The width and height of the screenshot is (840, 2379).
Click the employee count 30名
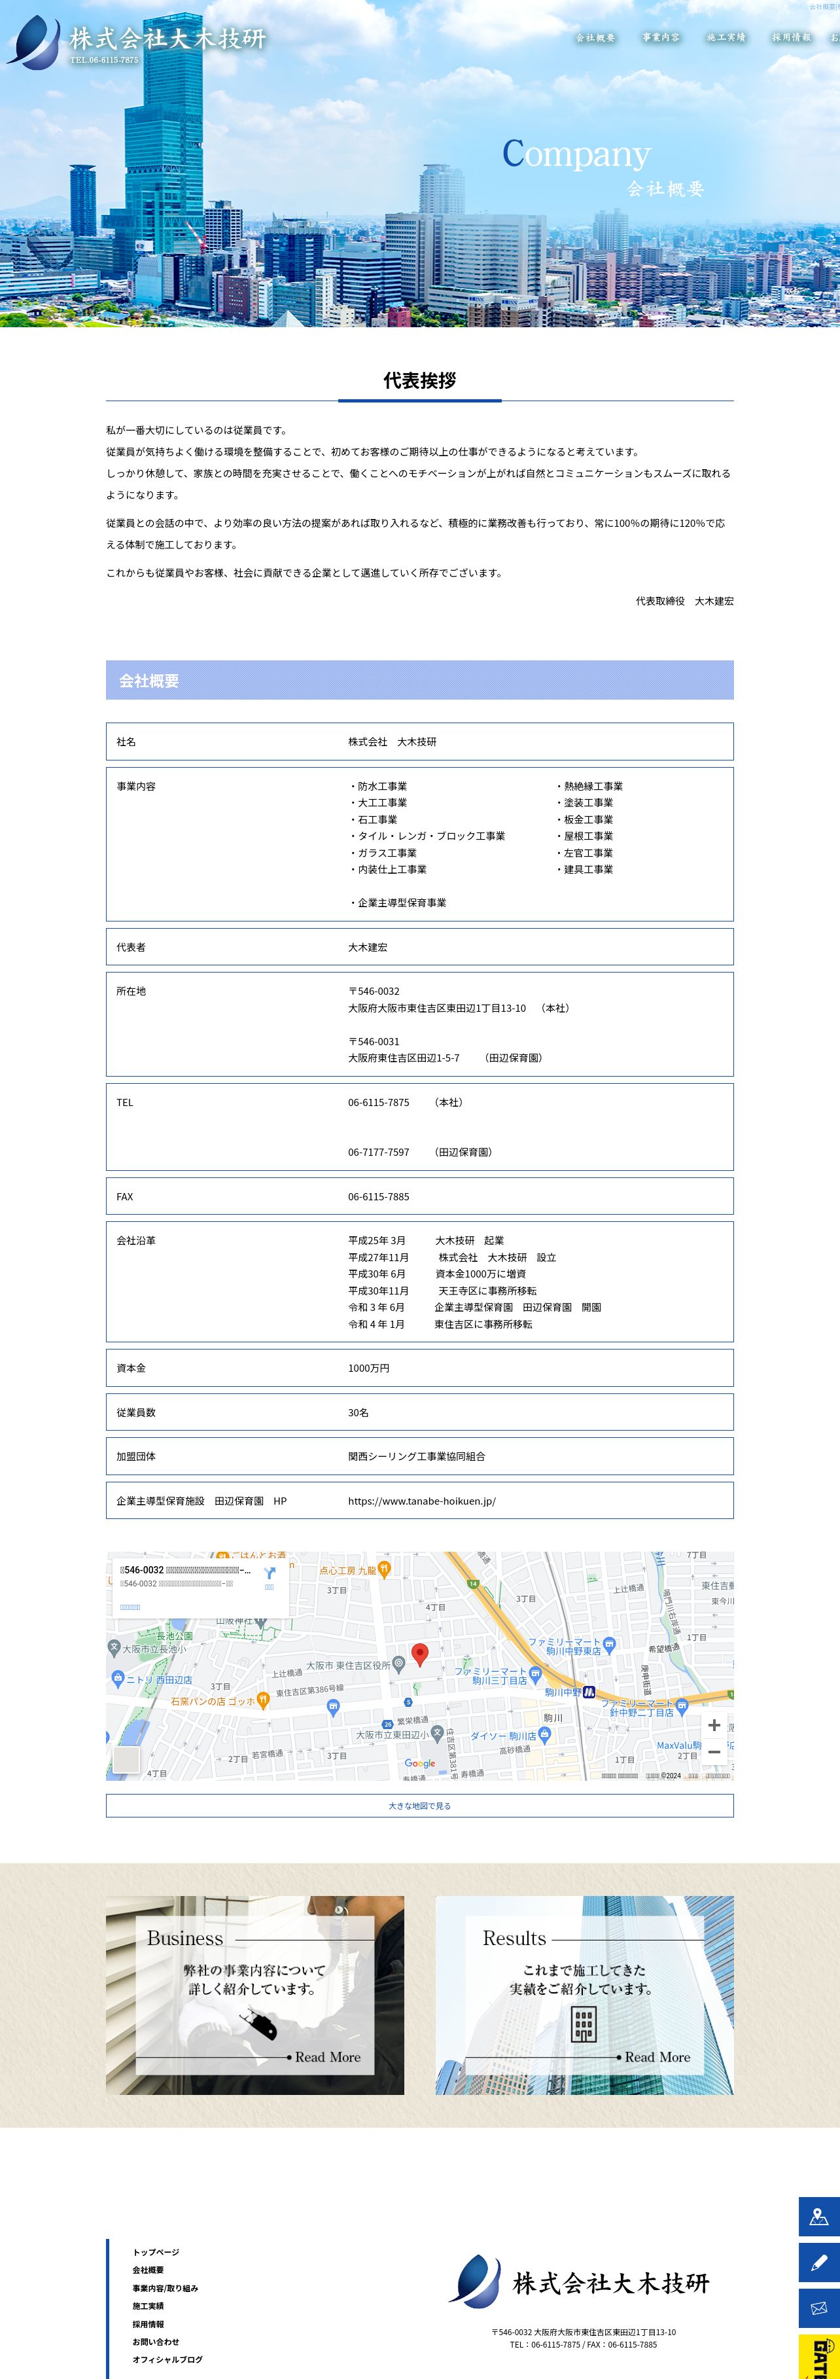coord(358,1413)
